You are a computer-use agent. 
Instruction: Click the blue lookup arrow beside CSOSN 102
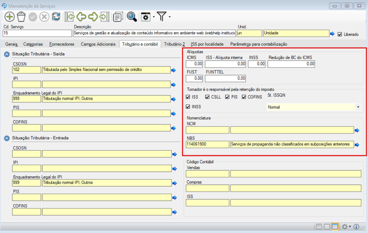tap(174, 70)
